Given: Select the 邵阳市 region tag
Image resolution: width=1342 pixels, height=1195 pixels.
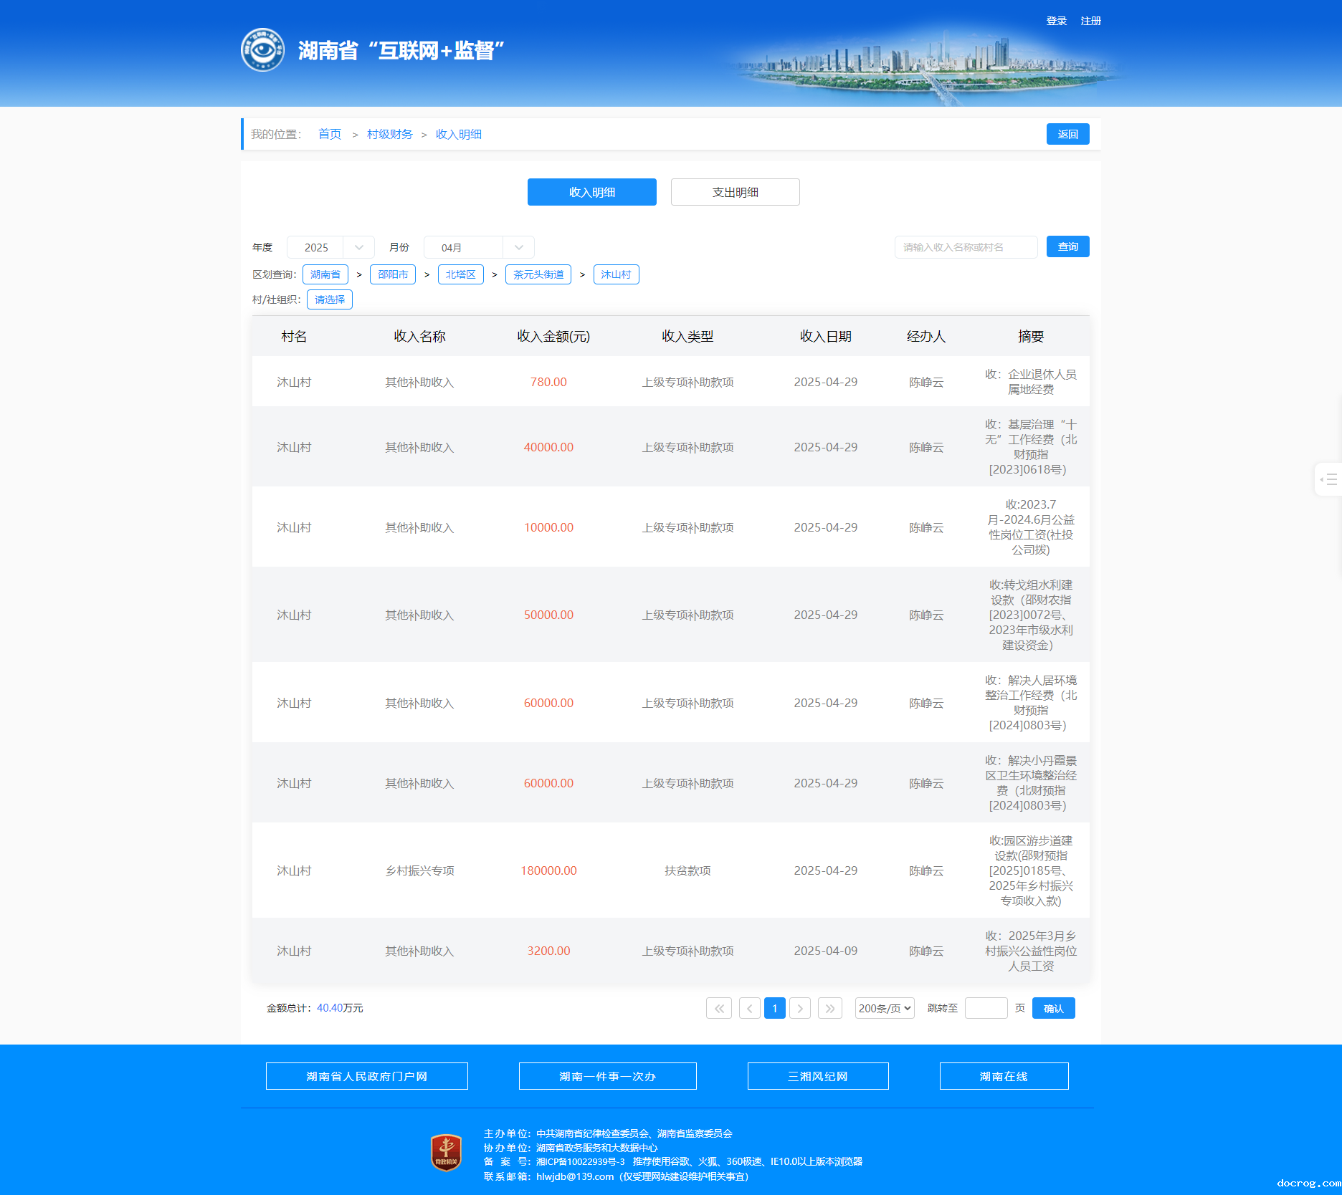Looking at the screenshot, I should [392, 274].
